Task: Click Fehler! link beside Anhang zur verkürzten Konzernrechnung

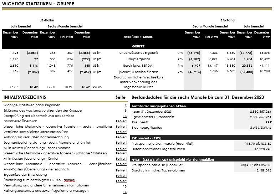Action: [x=121, y=137]
